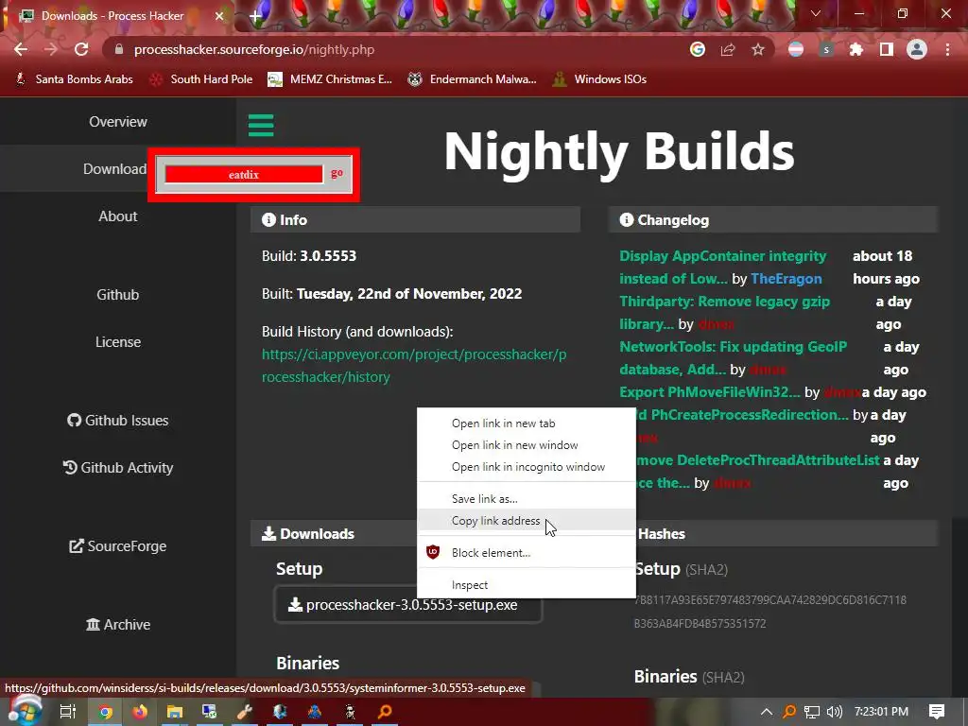The image size is (968, 726).
Task: Open the notification center icon
Action: [x=937, y=712]
